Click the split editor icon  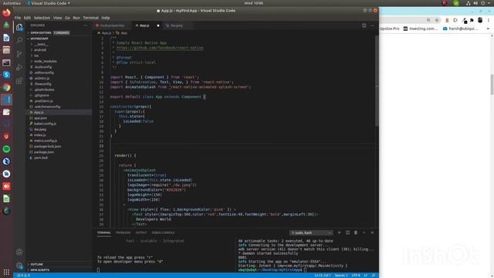364,25
